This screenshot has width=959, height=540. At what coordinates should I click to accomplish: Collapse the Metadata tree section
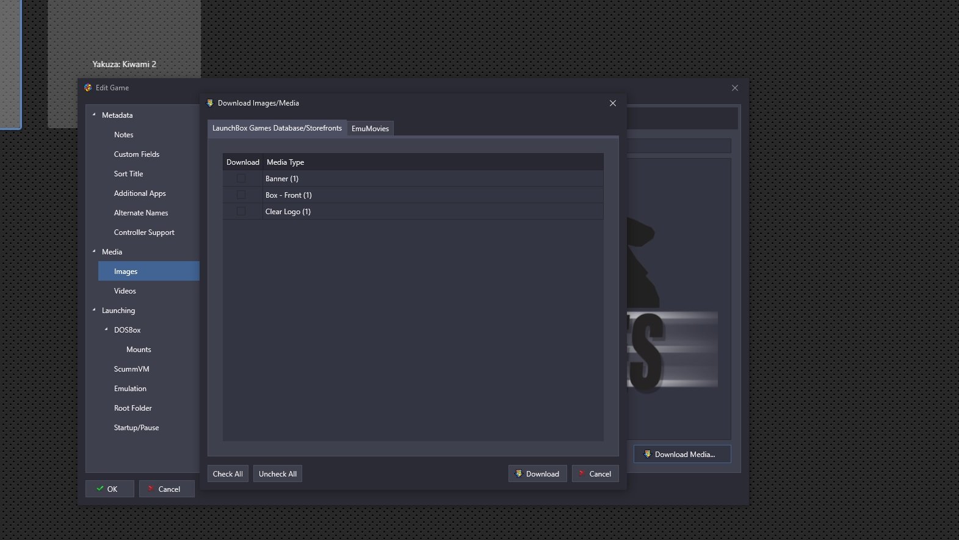(x=94, y=115)
